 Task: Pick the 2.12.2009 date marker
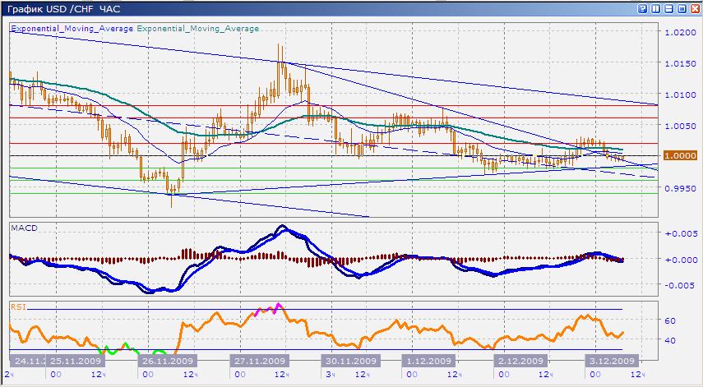(x=520, y=361)
